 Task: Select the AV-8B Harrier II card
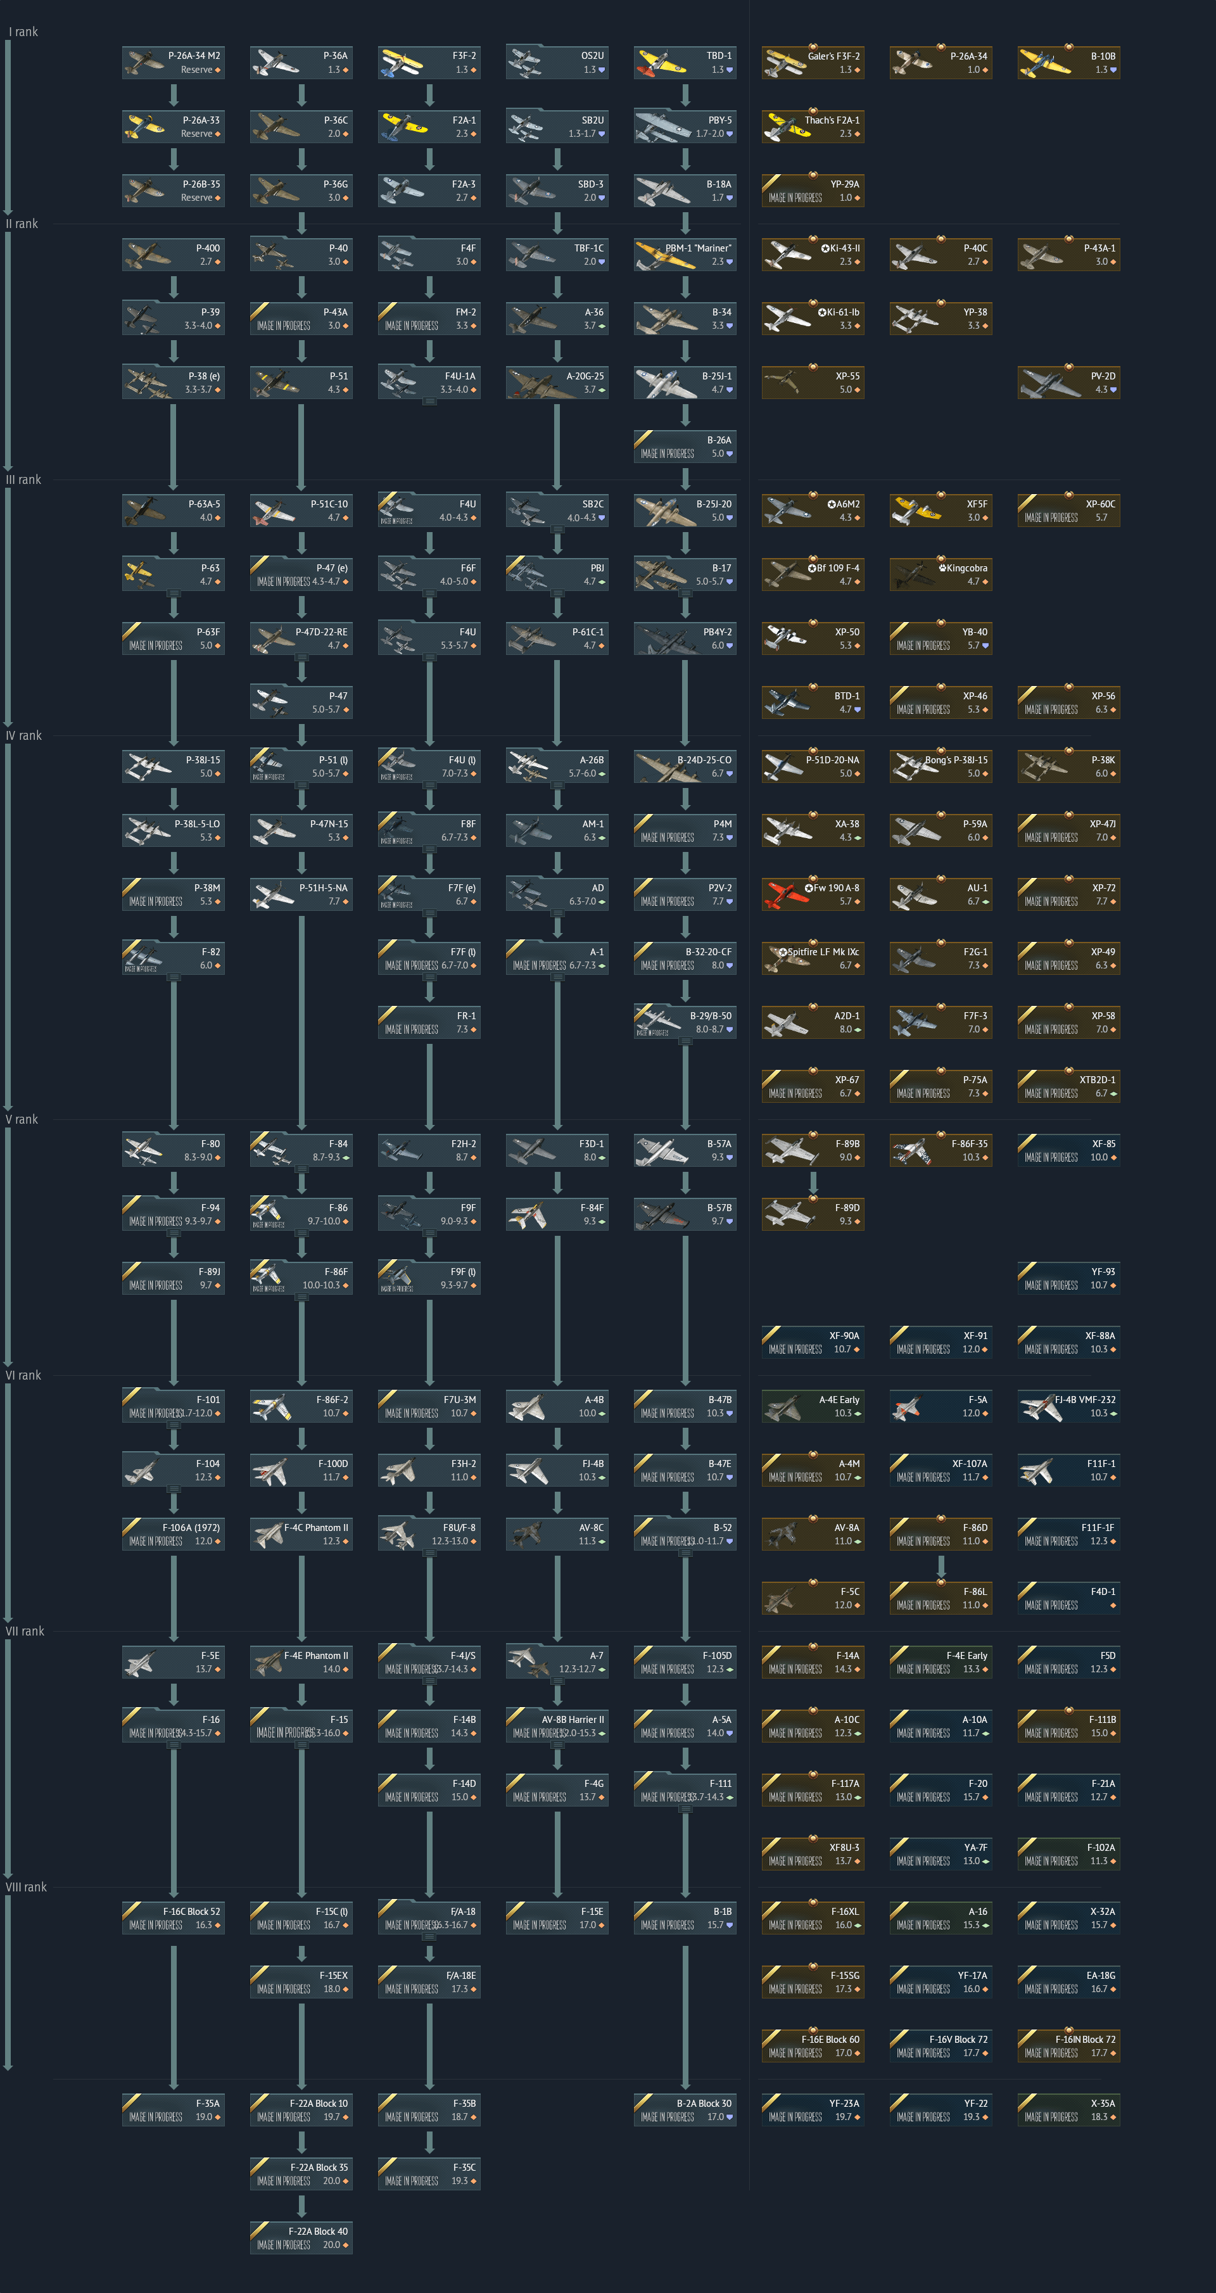point(557,1726)
